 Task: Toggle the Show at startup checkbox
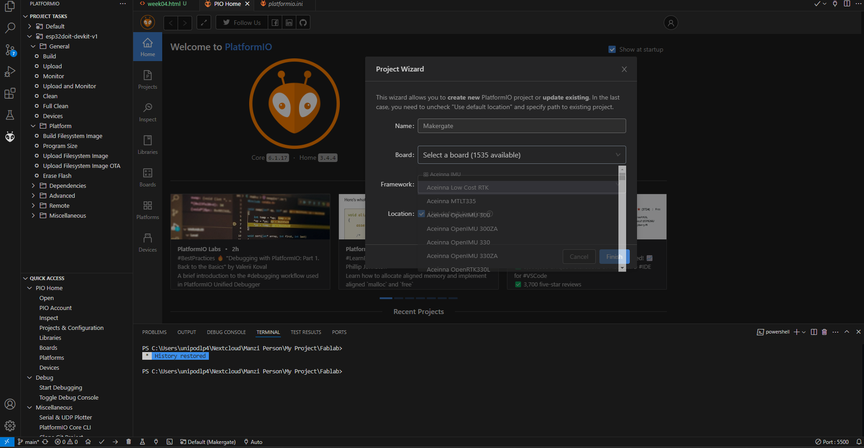tap(612, 49)
